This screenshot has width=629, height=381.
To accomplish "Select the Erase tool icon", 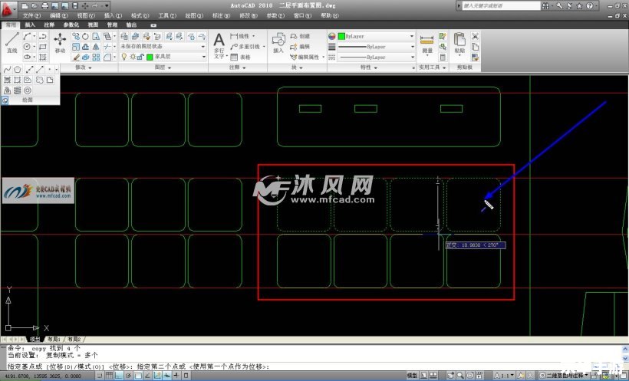I will 76,57.
